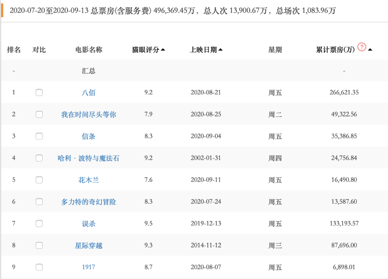Open the 星际穿越 movie link
This screenshot has width=388, height=279.
[89, 245]
